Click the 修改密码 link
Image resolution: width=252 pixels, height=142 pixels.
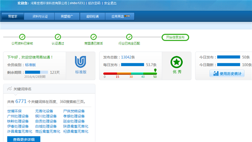pos(94,3)
